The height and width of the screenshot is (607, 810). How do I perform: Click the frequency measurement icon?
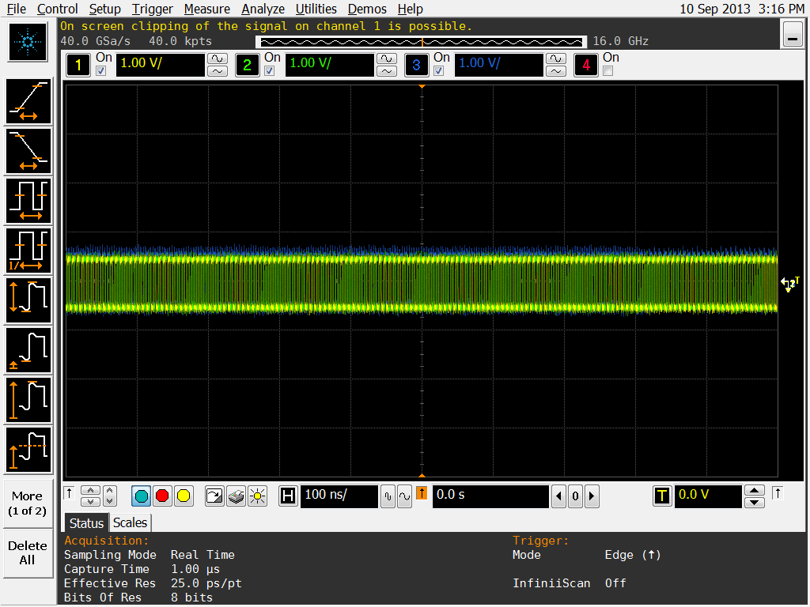pos(29,250)
